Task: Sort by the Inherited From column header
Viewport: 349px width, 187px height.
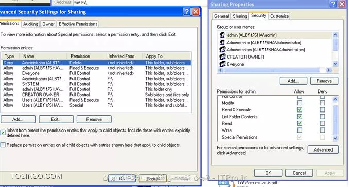Action: 123,56
